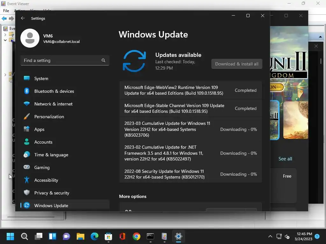Click More options heading
Image resolution: width=326 pixels, height=244 pixels.
[133, 196]
